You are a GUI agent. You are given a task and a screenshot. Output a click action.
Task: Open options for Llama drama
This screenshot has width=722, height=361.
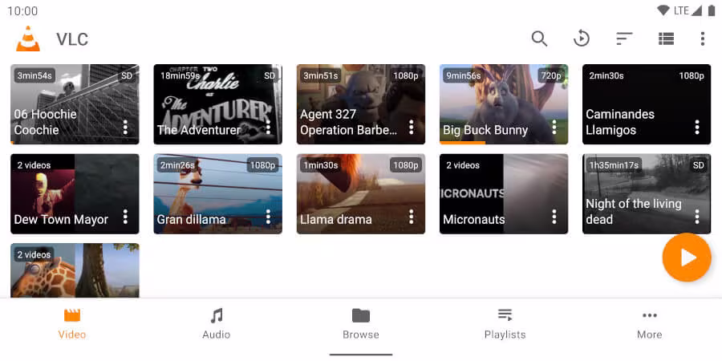(412, 217)
